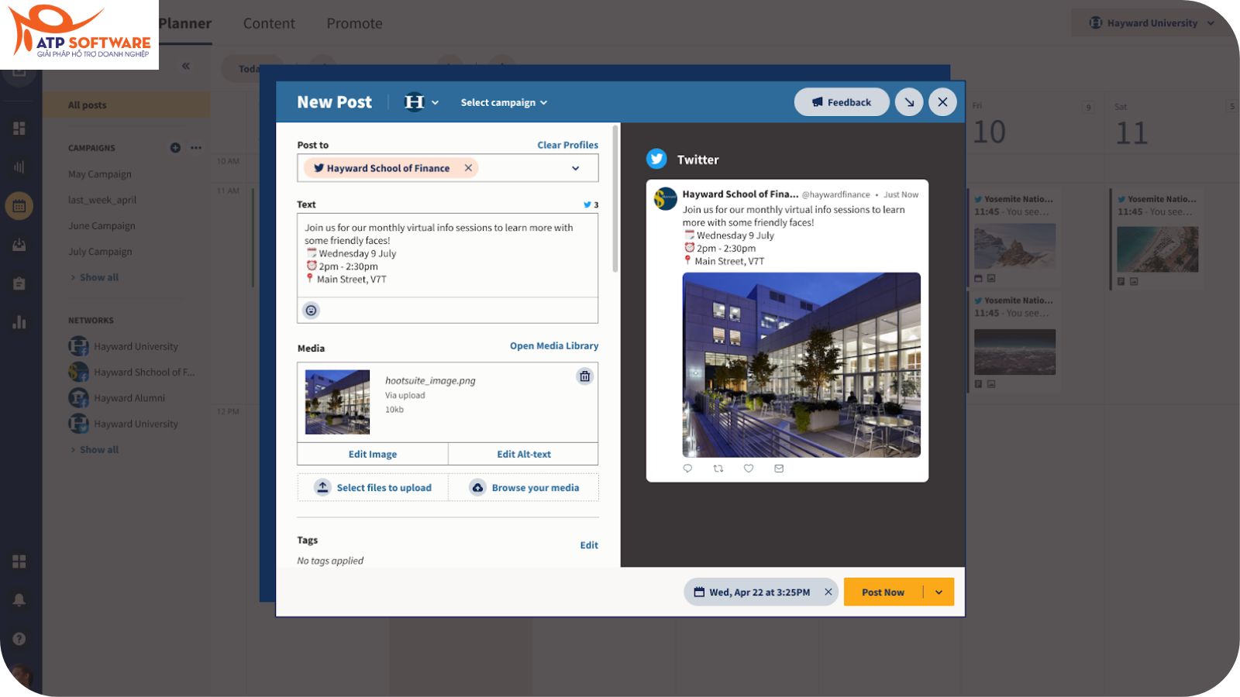Clear the scheduled date Wed, Apr 22
This screenshot has height=697, width=1240.
click(x=828, y=592)
